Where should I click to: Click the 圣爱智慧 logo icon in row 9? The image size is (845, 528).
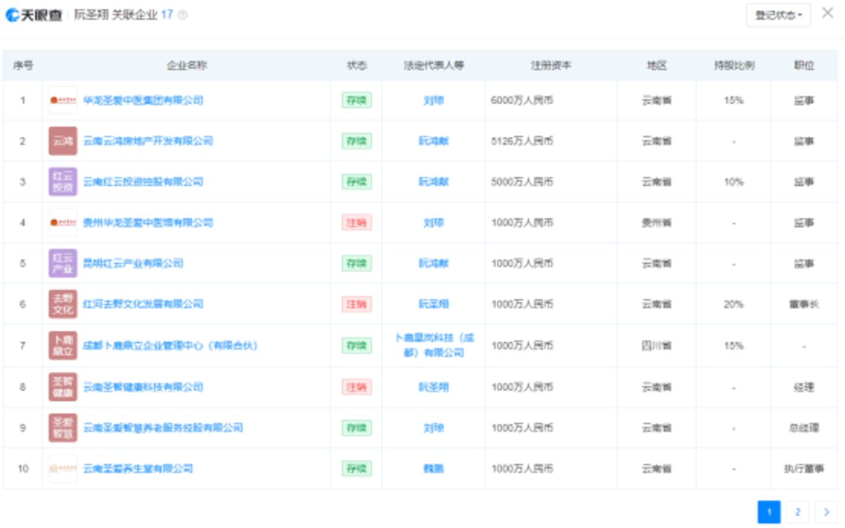[63, 428]
